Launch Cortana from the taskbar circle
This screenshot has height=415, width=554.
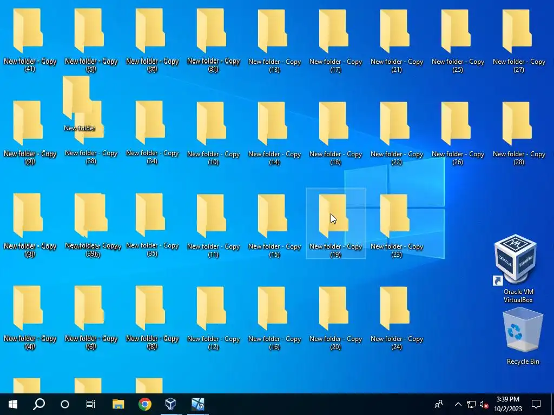[x=65, y=404]
